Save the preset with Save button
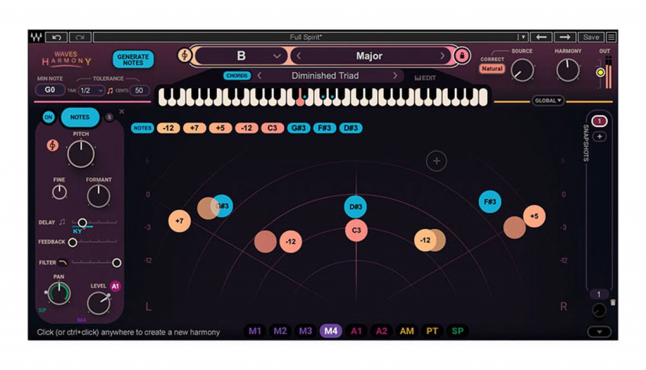 [591, 37]
